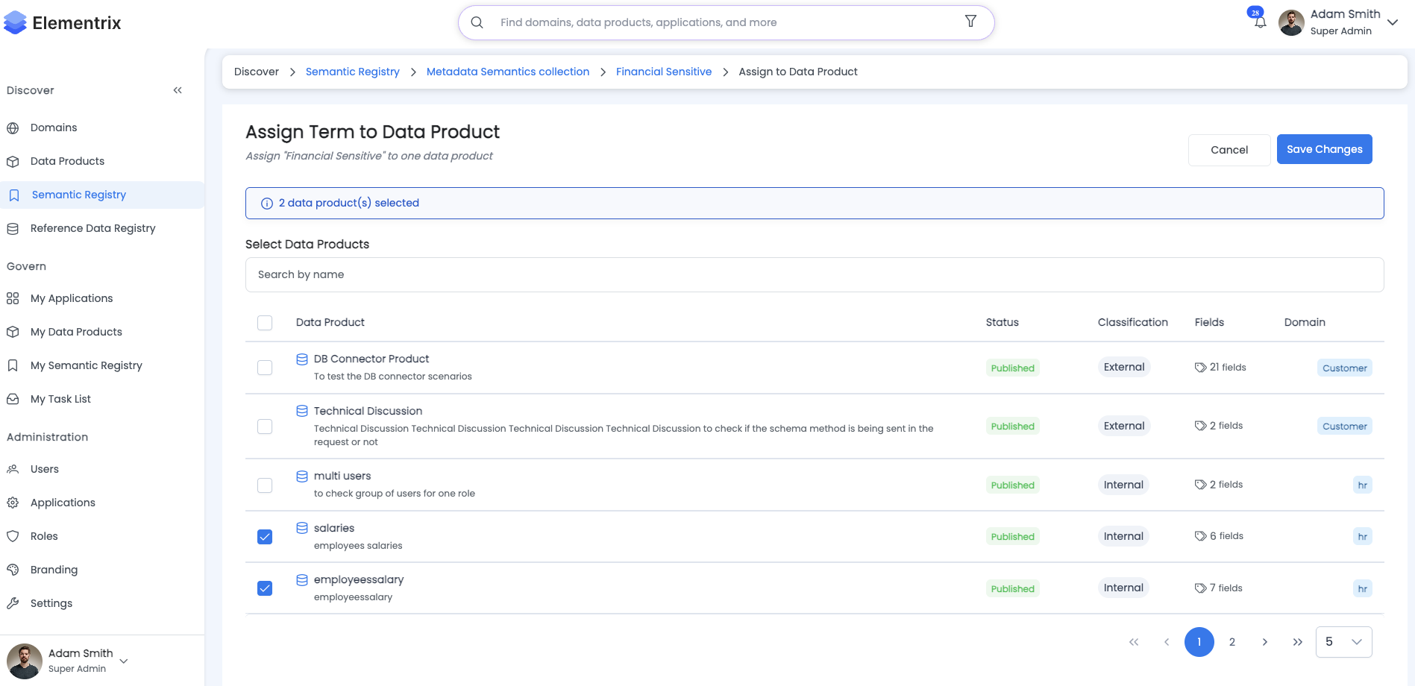The height and width of the screenshot is (686, 1415).
Task: Go to Financial Sensitive breadcrumb entry
Action: 663,72
